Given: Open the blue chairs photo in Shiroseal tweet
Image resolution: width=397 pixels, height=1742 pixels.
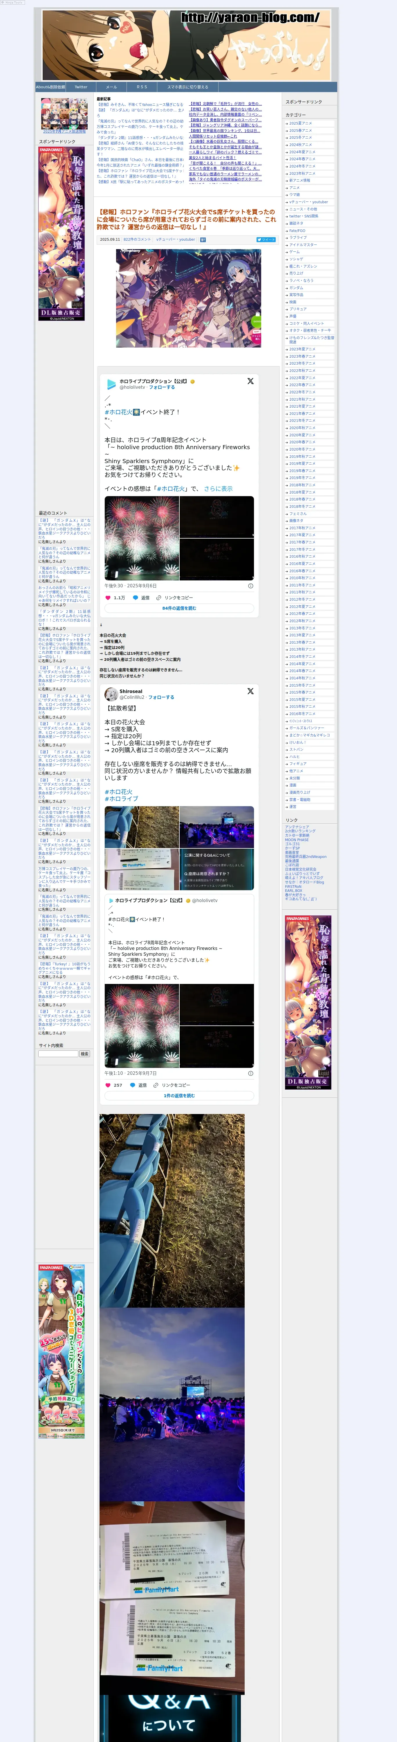Looking at the screenshot, I should (141, 827).
